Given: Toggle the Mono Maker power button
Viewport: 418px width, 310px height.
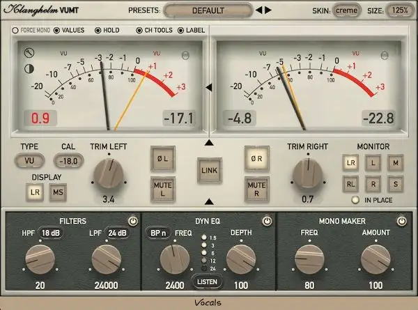Looking at the screenshot, I should click(402, 220).
